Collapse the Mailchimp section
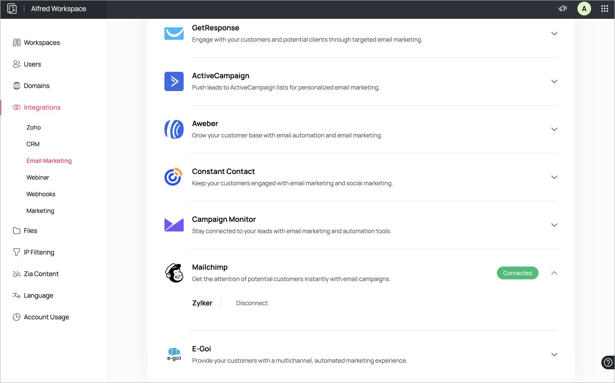The image size is (615, 383). [x=554, y=273]
